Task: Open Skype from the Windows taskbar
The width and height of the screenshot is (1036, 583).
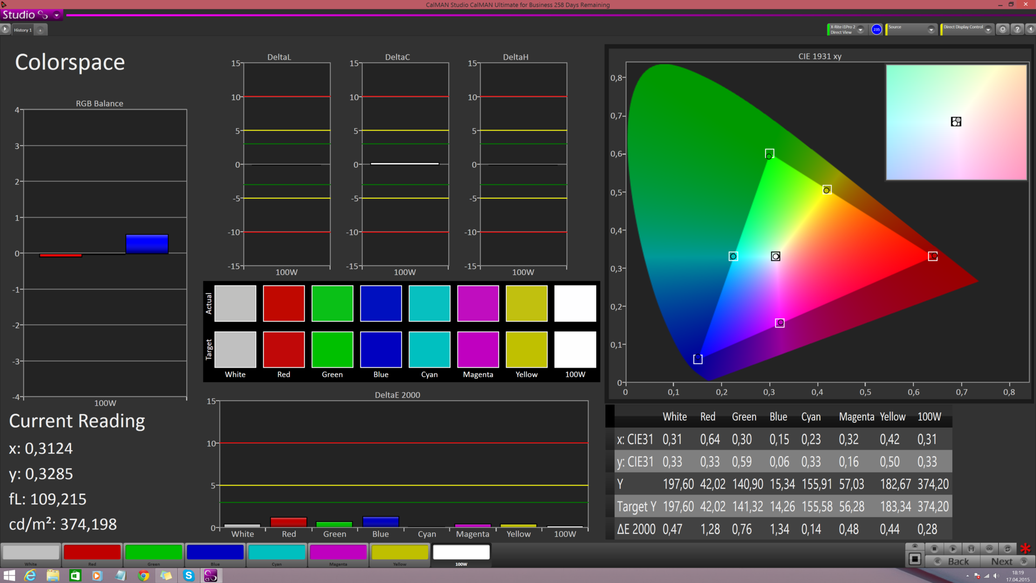Action: [188, 575]
